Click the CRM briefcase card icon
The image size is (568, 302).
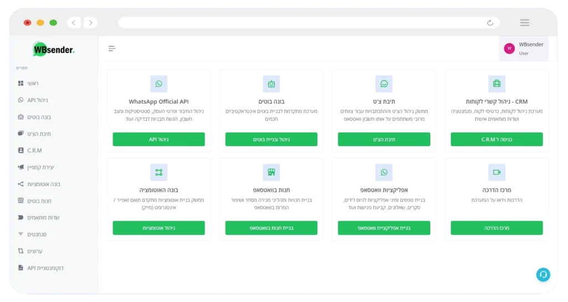coord(496,84)
